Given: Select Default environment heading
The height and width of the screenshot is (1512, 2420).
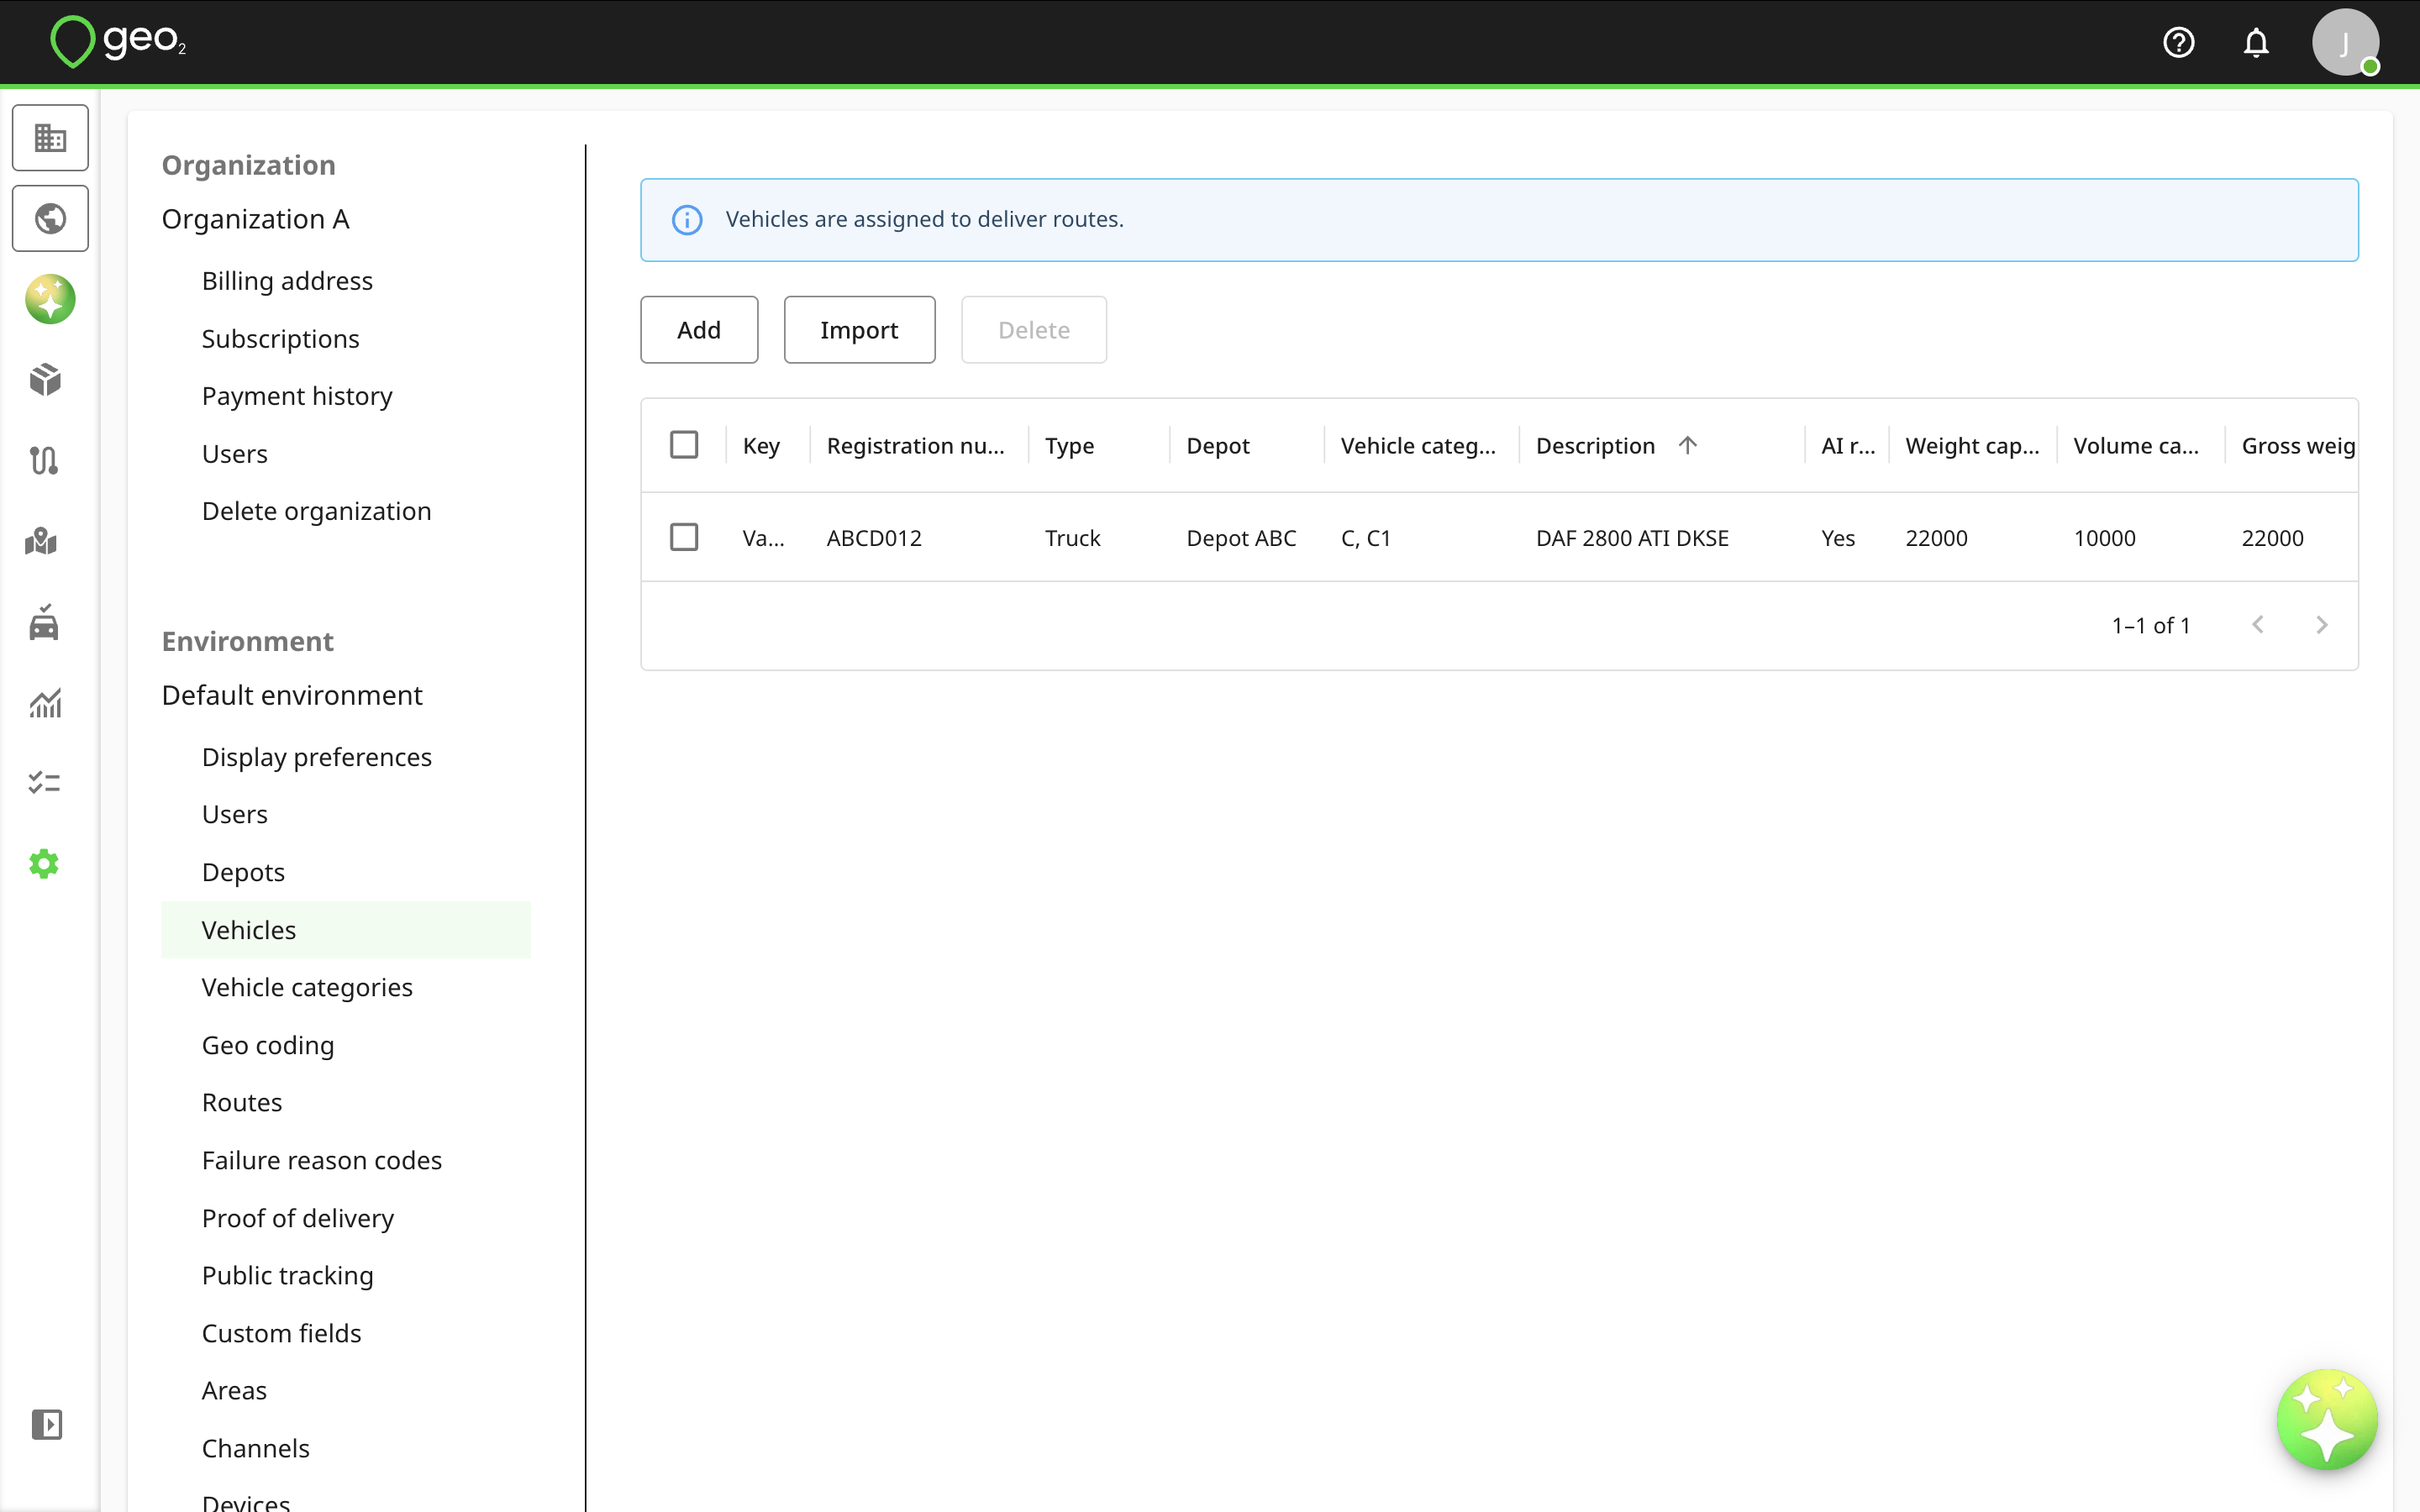Looking at the screenshot, I should 292,695.
